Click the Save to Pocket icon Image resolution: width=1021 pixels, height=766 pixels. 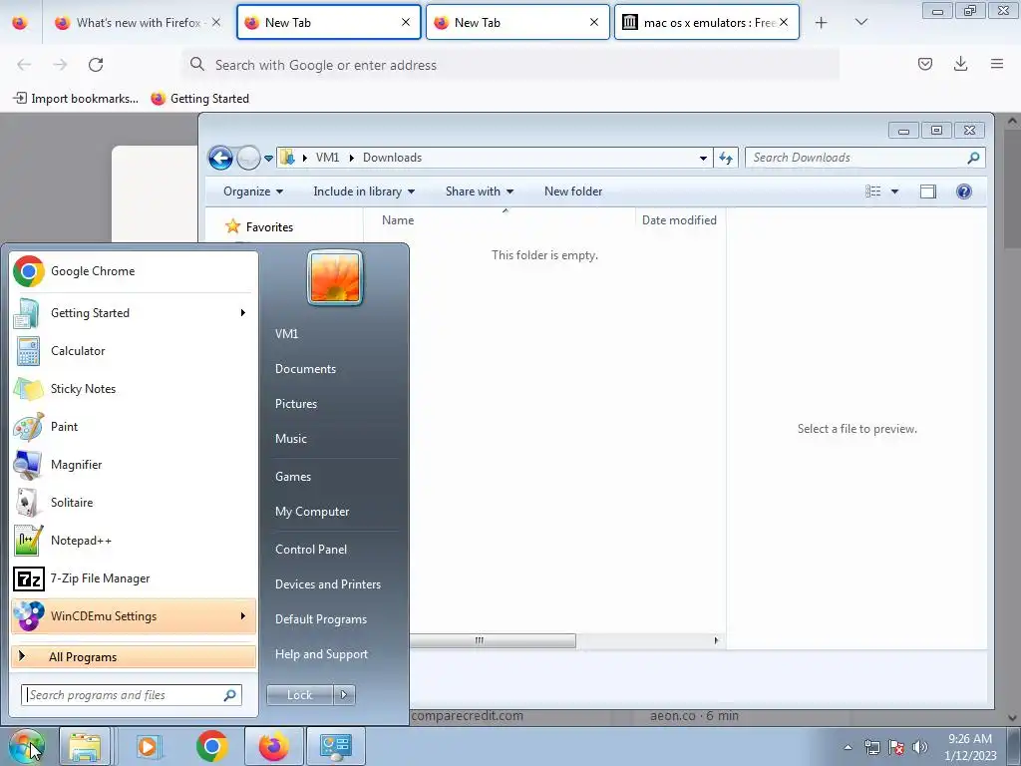[925, 64]
